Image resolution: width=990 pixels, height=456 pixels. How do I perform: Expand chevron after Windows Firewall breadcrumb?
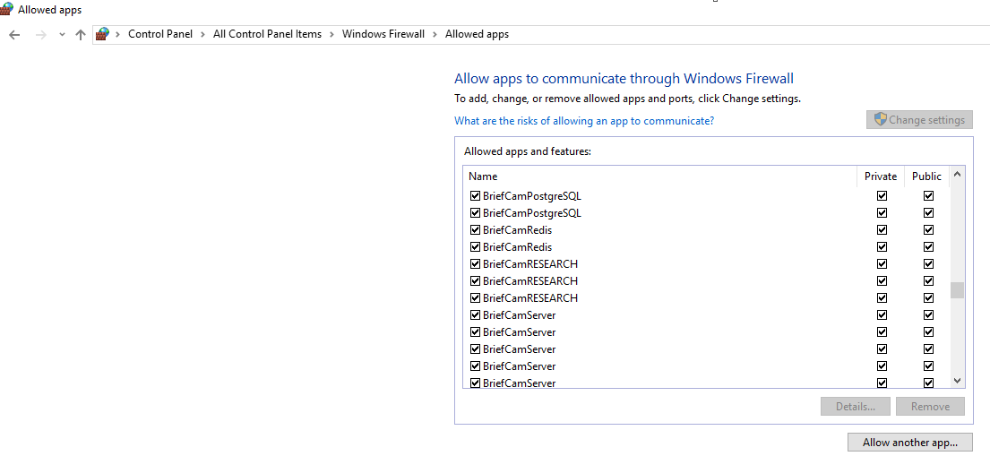click(435, 35)
